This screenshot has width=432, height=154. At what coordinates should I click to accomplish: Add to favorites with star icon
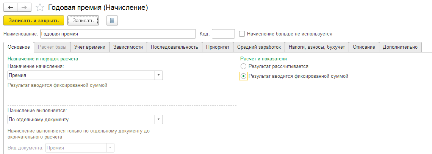[40, 8]
